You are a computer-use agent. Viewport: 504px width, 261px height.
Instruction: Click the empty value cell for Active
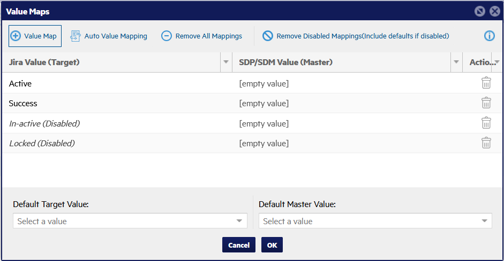coord(348,83)
